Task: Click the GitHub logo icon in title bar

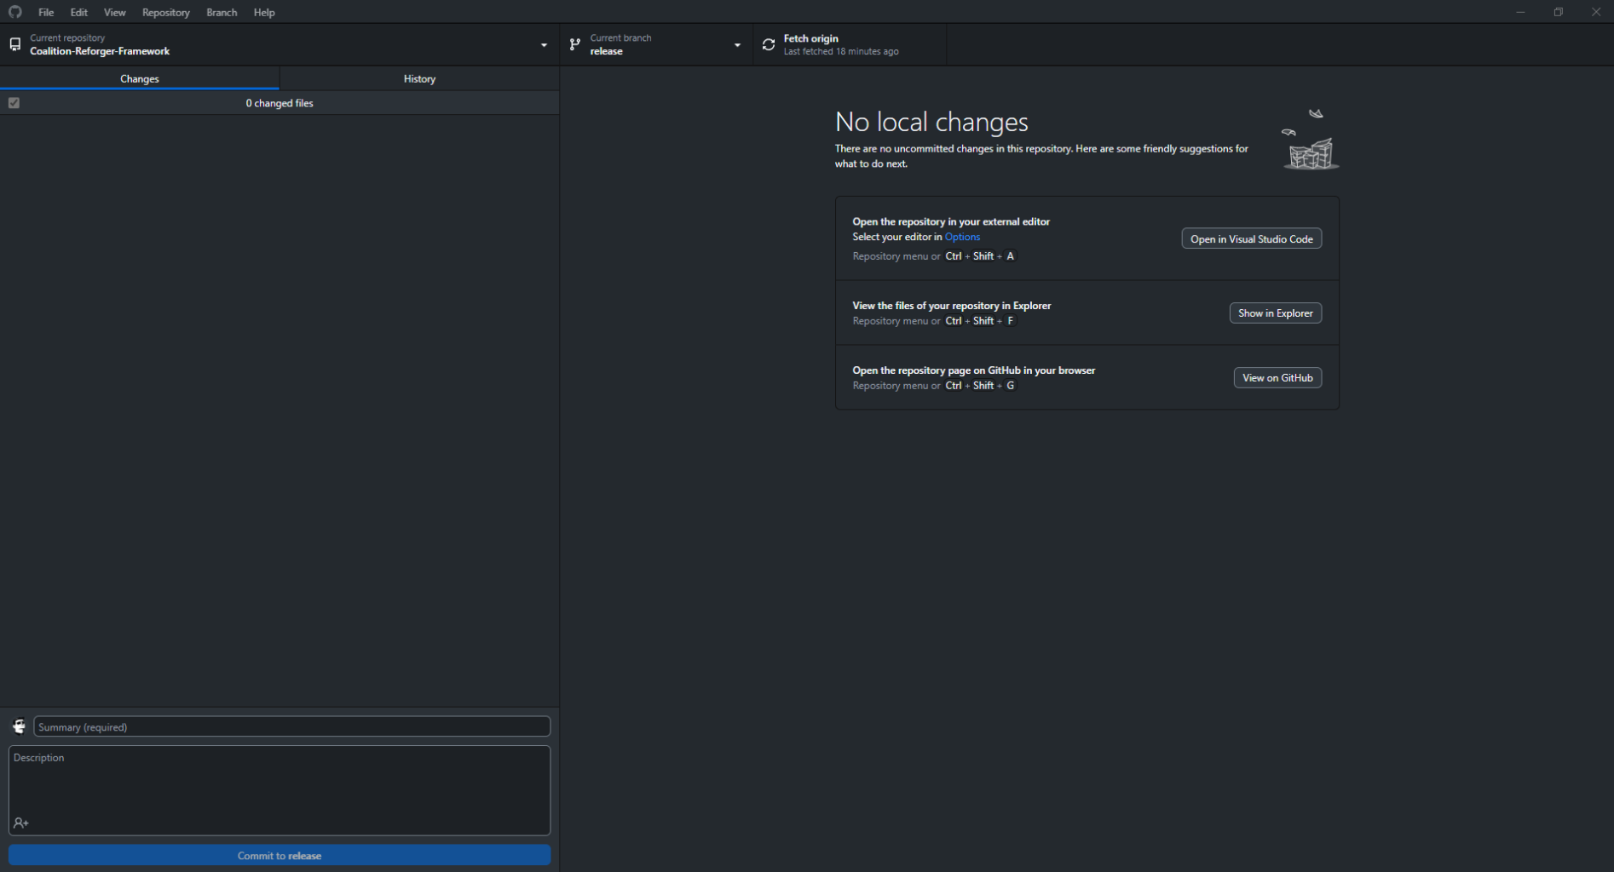Action: coord(14,12)
